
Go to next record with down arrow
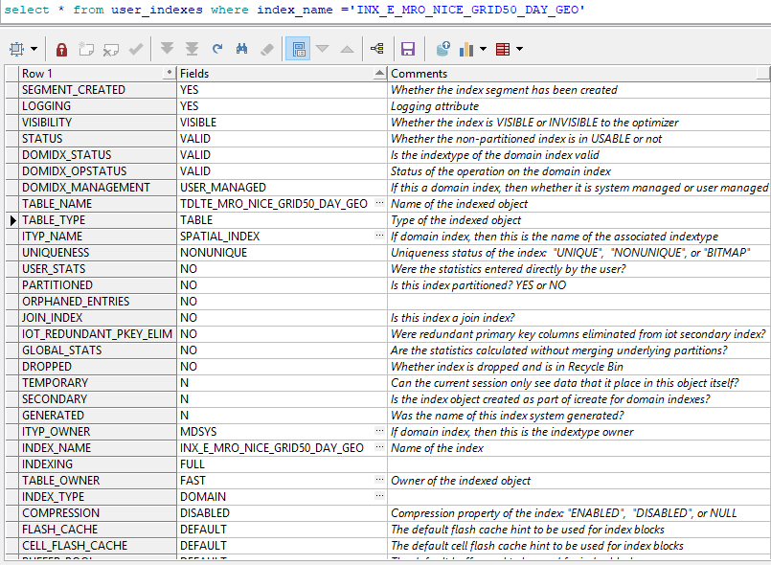coord(323,49)
